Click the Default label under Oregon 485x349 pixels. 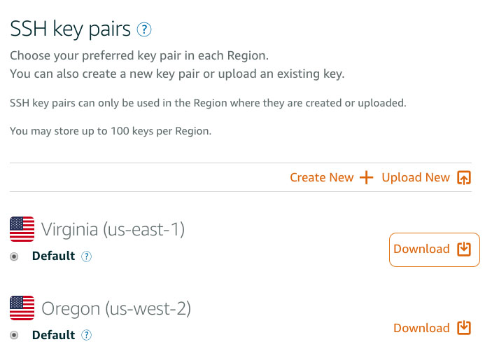(53, 336)
